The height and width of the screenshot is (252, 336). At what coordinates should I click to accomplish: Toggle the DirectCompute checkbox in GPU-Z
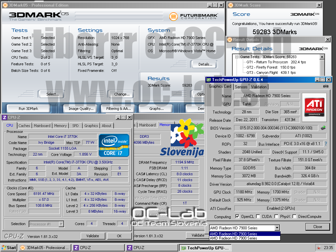(x=294, y=217)
